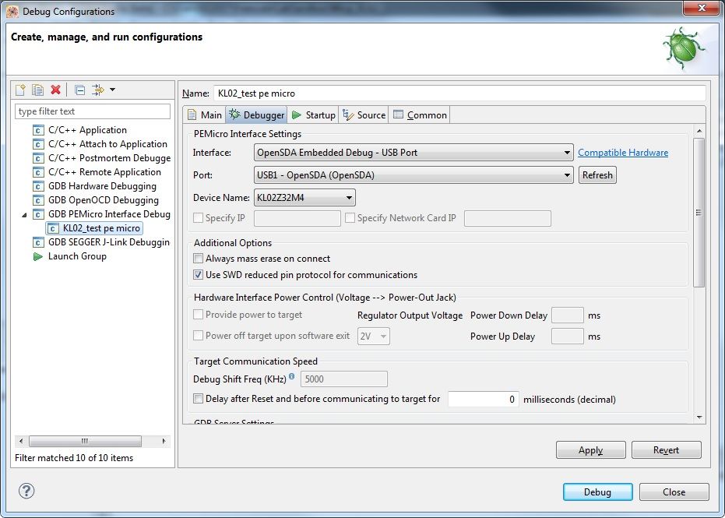
Task: Open the filter menu dropdown arrow
Action: pos(112,90)
